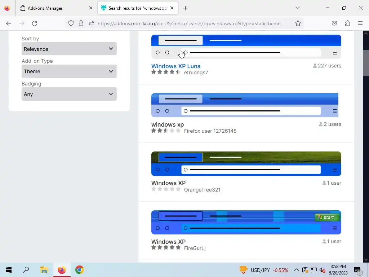Click the author name FireGurLj
The image size is (369, 277).
[x=195, y=248]
